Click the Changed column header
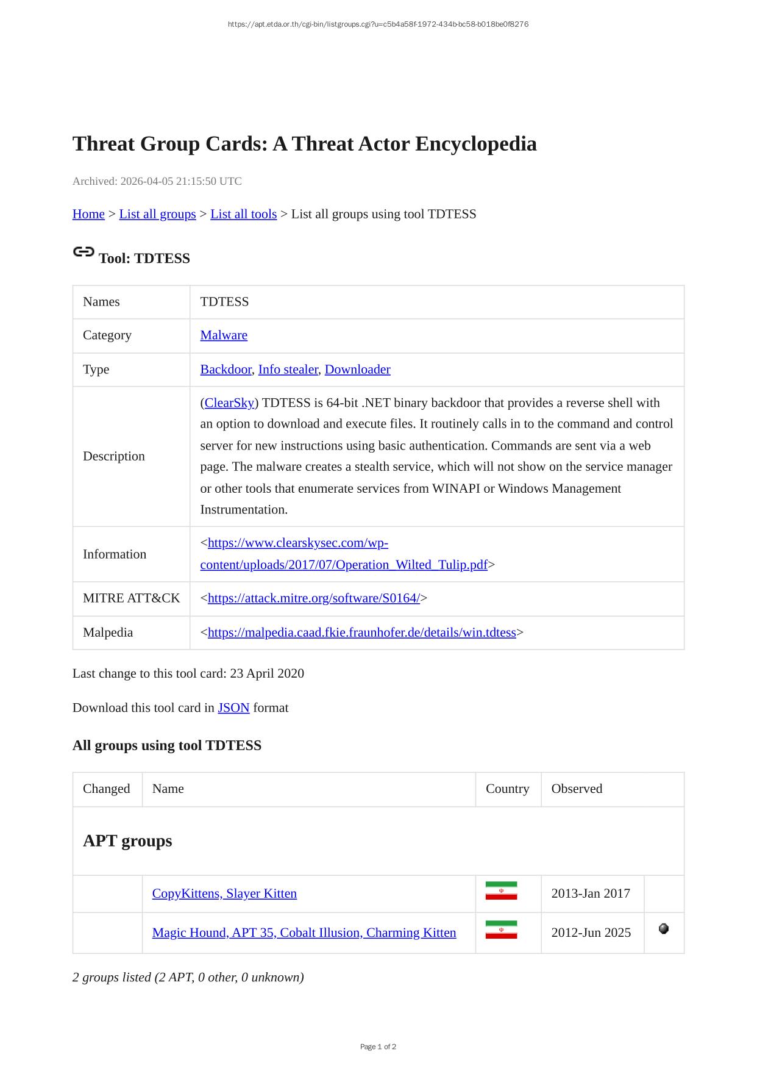 point(107,789)
